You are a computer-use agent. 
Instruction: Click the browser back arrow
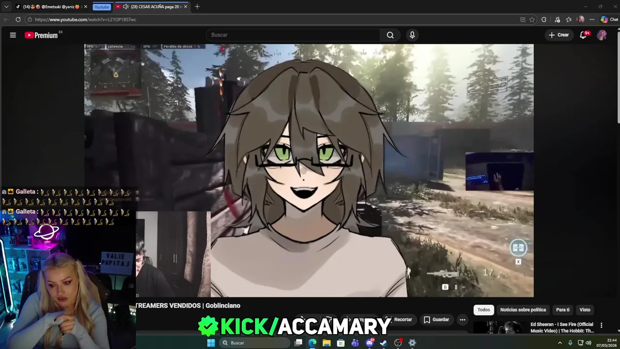pos(6,19)
